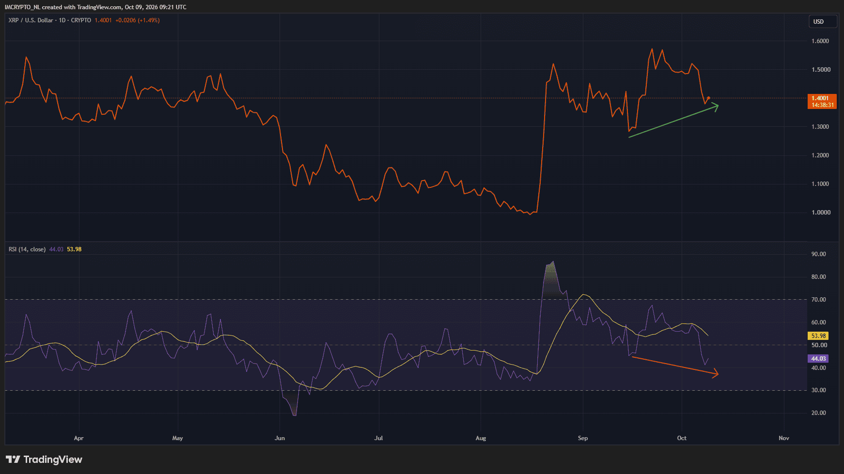Click the 60.00 RSI axis label
This screenshot has height=474, width=844.
click(x=818, y=322)
